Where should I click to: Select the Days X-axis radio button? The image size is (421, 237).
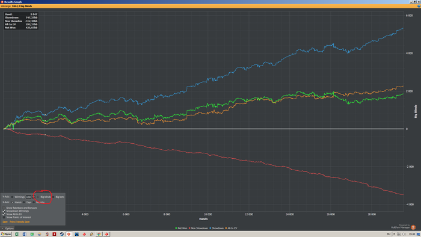pos(24,202)
